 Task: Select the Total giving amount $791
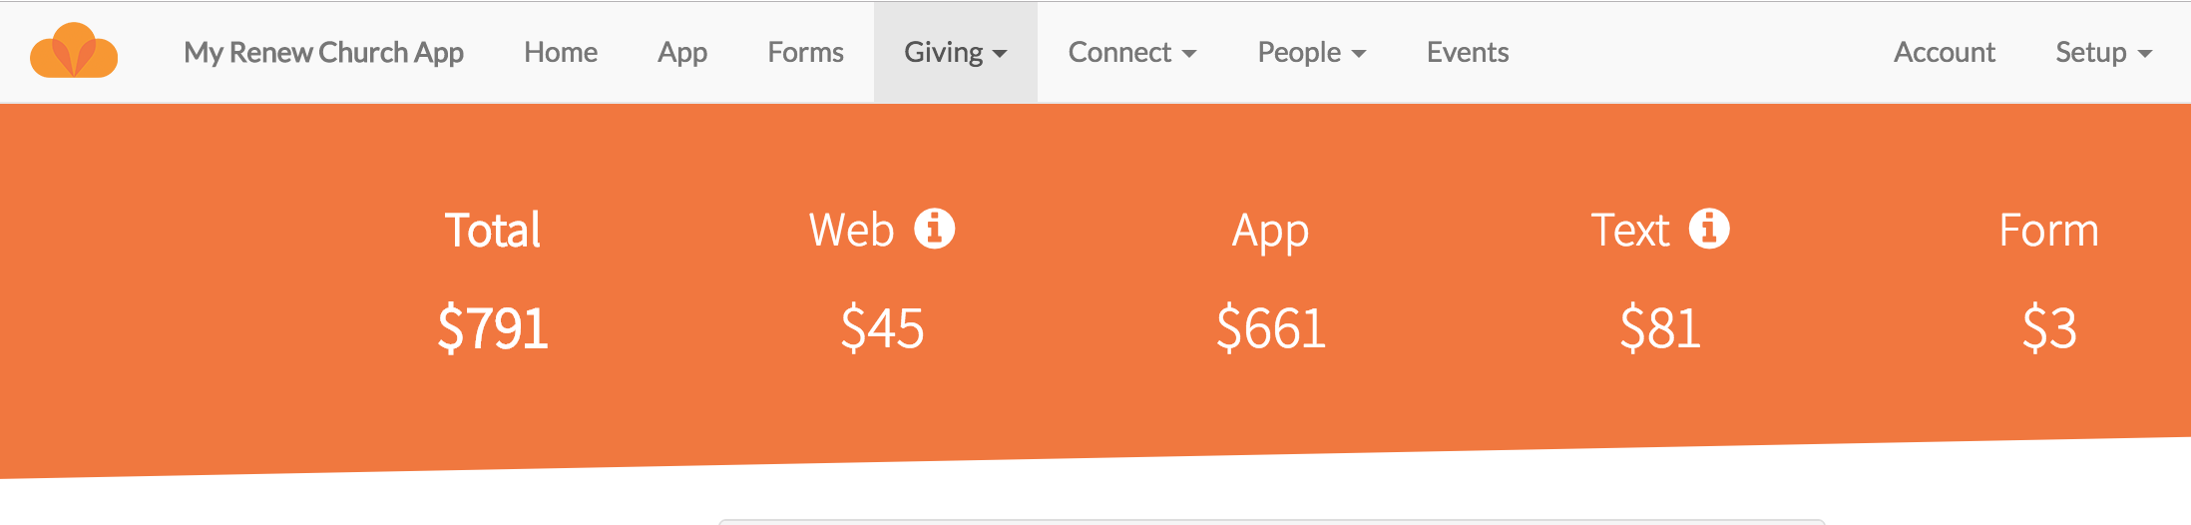click(x=493, y=328)
